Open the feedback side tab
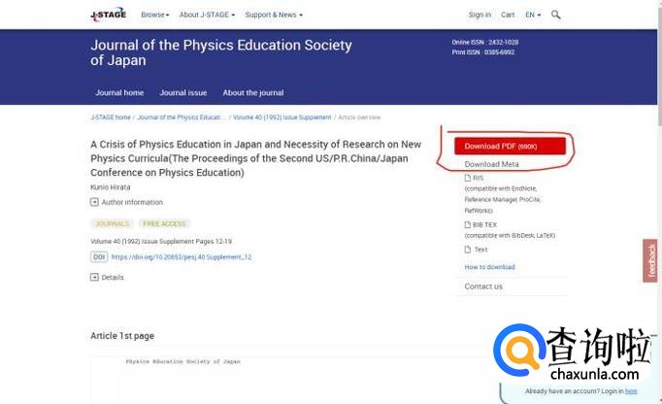Screen dimensions: 662x404 pos(650,260)
